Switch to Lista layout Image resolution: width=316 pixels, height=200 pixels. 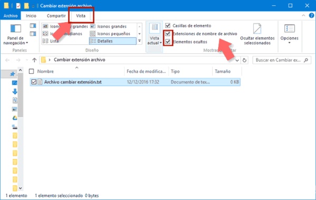click(x=51, y=41)
